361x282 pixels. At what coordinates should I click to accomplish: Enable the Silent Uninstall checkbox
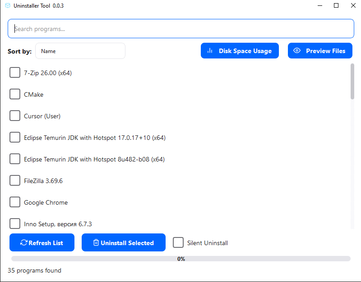pos(178,242)
